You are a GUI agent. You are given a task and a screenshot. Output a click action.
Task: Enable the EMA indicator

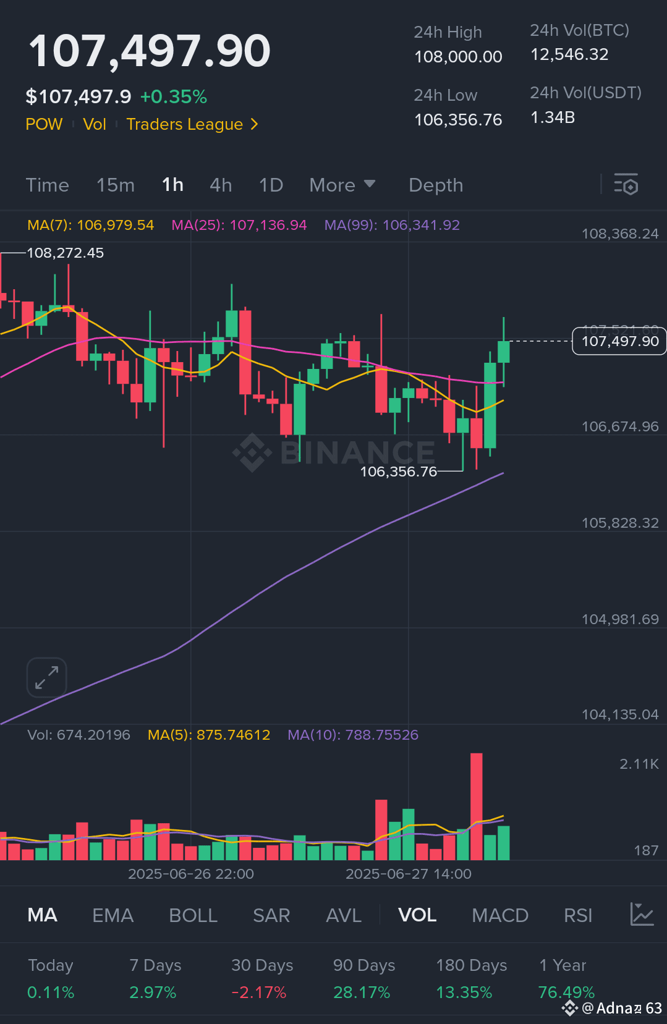click(113, 915)
